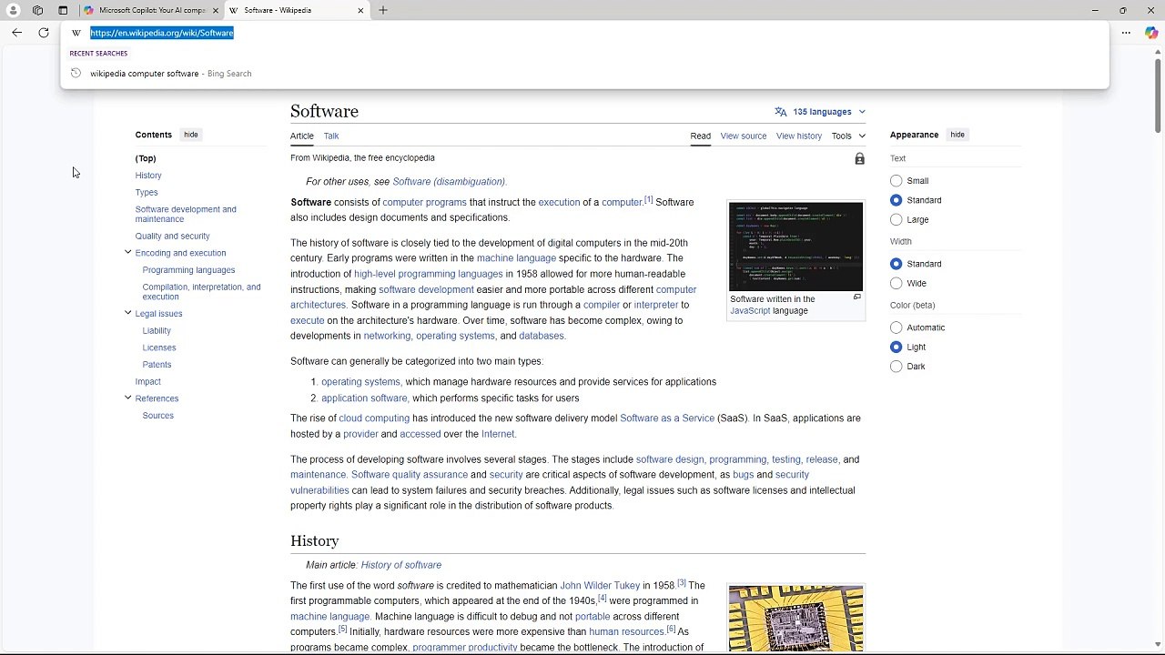
Task: Go to Licenses in Contents
Action: (x=159, y=348)
